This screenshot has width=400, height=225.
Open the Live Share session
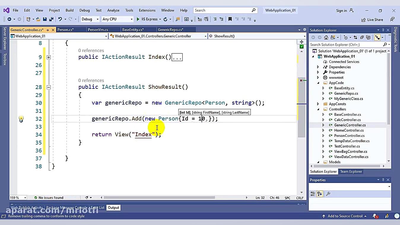click(372, 20)
